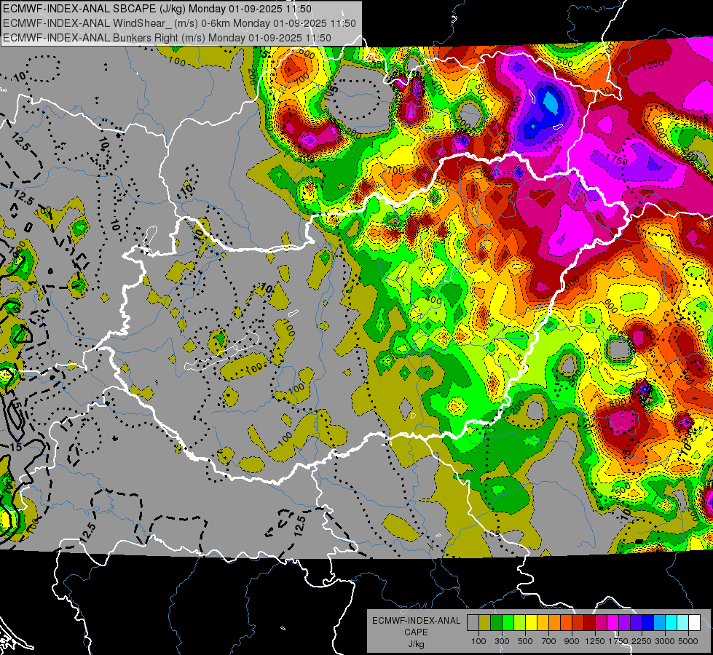This screenshot has width=713, height=655.
Task: Click the legend tick value 5000
Action: click(x=688, y=641)
